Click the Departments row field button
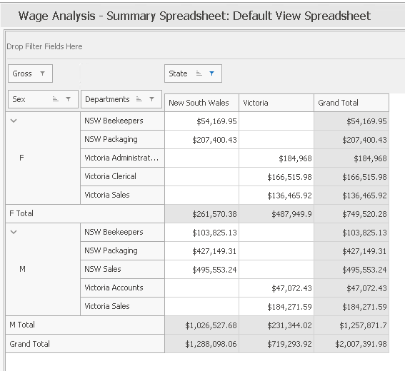The image size is (405, 371). 121,99
